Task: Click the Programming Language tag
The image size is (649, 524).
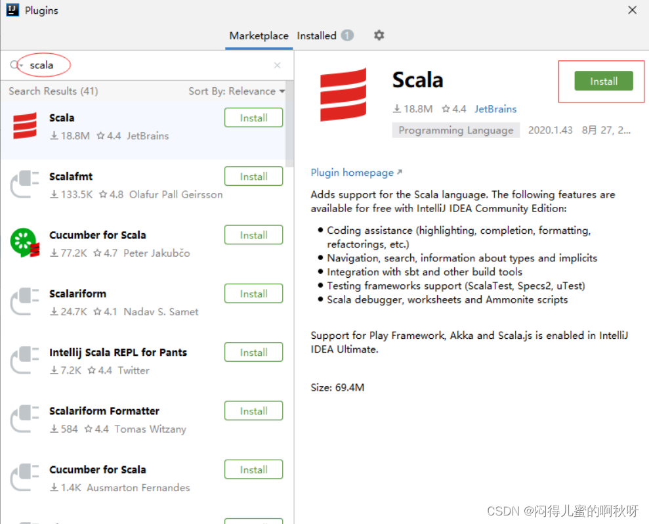Action: tap(455, 131)
